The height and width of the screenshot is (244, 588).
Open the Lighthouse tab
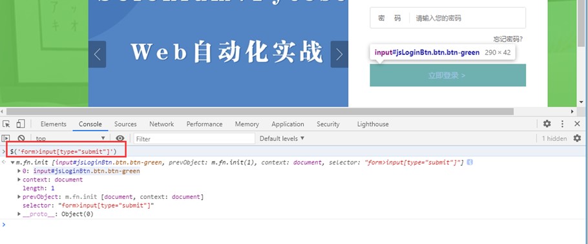(373, 124)
